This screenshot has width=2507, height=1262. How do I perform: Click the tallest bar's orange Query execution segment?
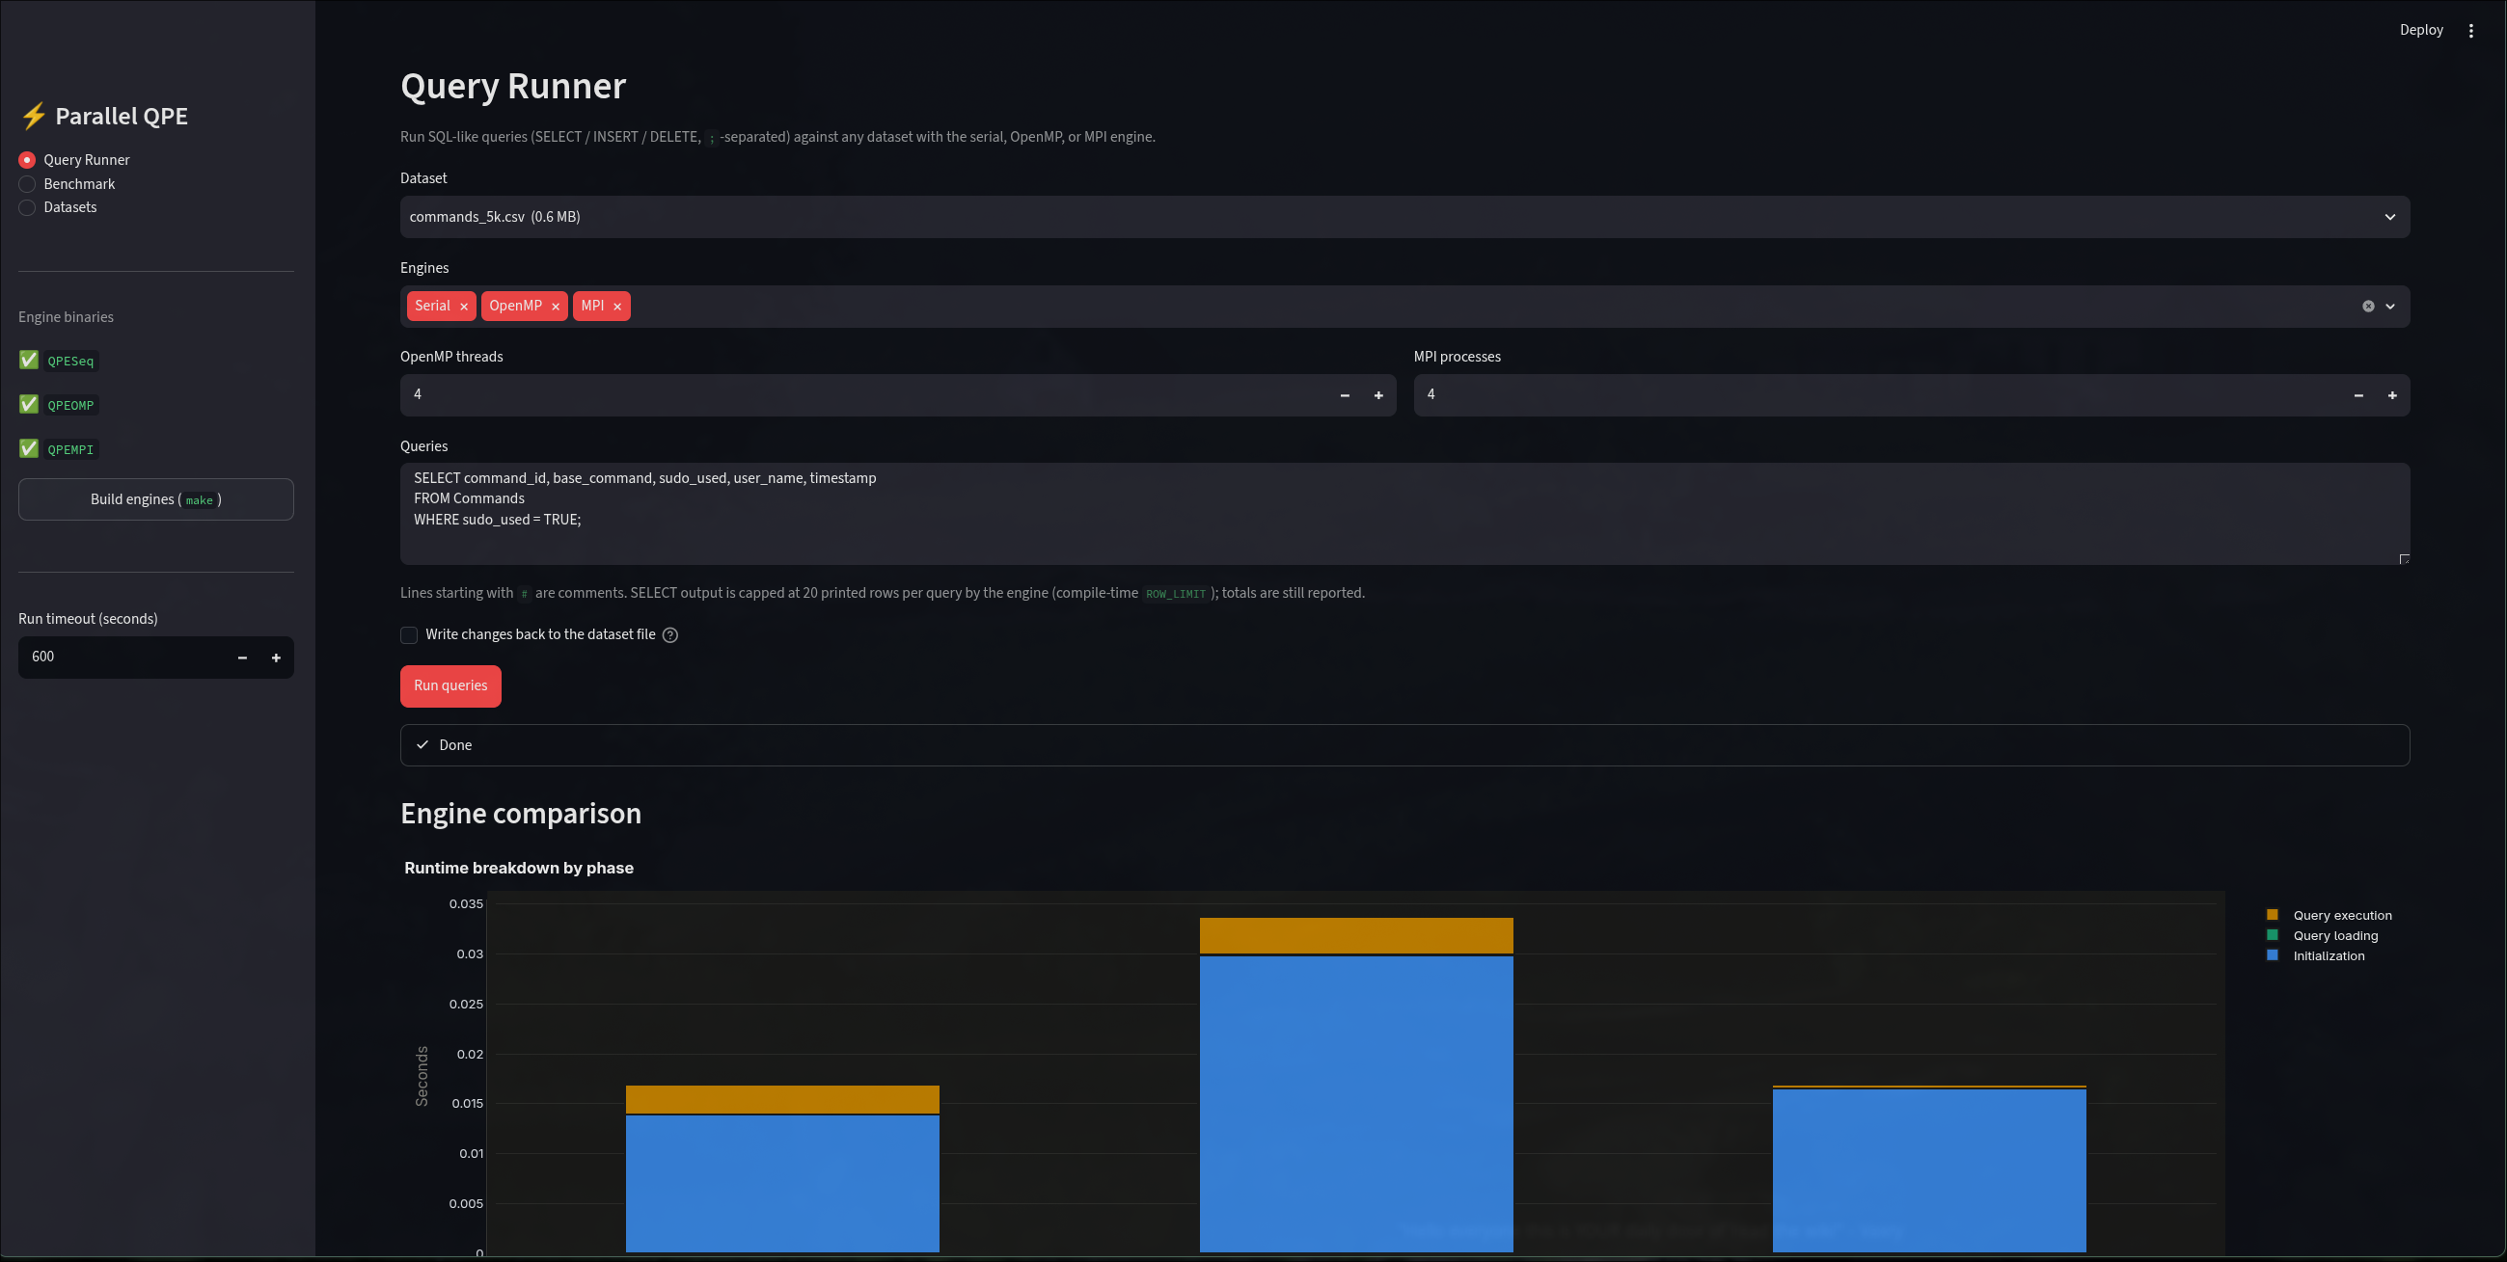(1355, 935)
